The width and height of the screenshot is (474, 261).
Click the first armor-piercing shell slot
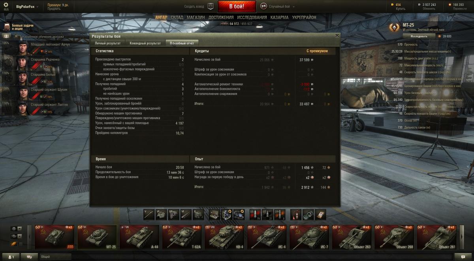255,214
